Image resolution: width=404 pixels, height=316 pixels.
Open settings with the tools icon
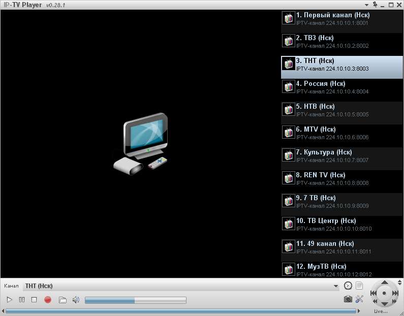coord(359,299)
